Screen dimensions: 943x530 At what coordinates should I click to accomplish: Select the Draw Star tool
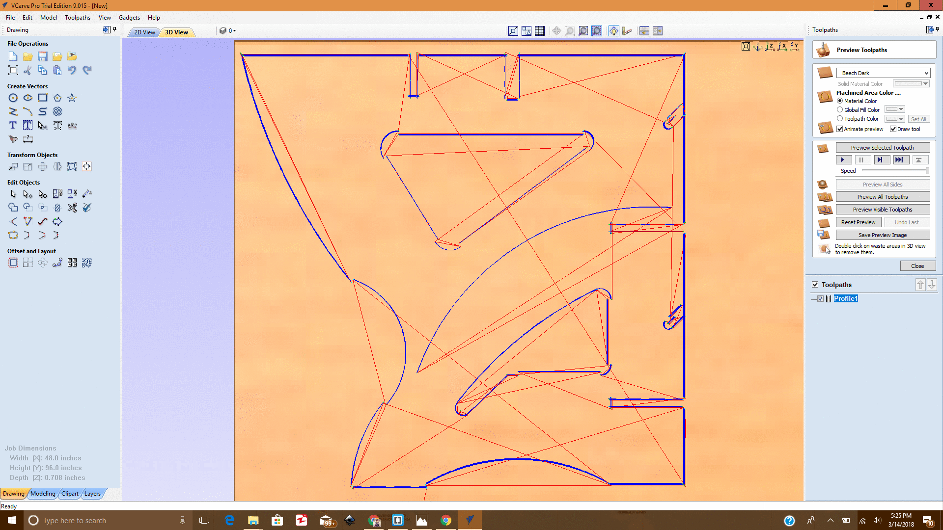pyautogui.click(x=72, y=98)
